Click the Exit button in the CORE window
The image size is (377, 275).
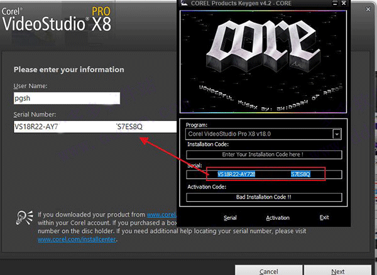(324, 217)
